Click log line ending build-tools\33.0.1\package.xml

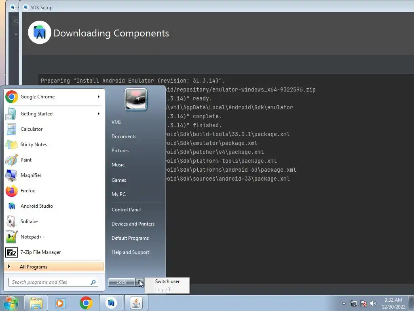click(228, 134)
